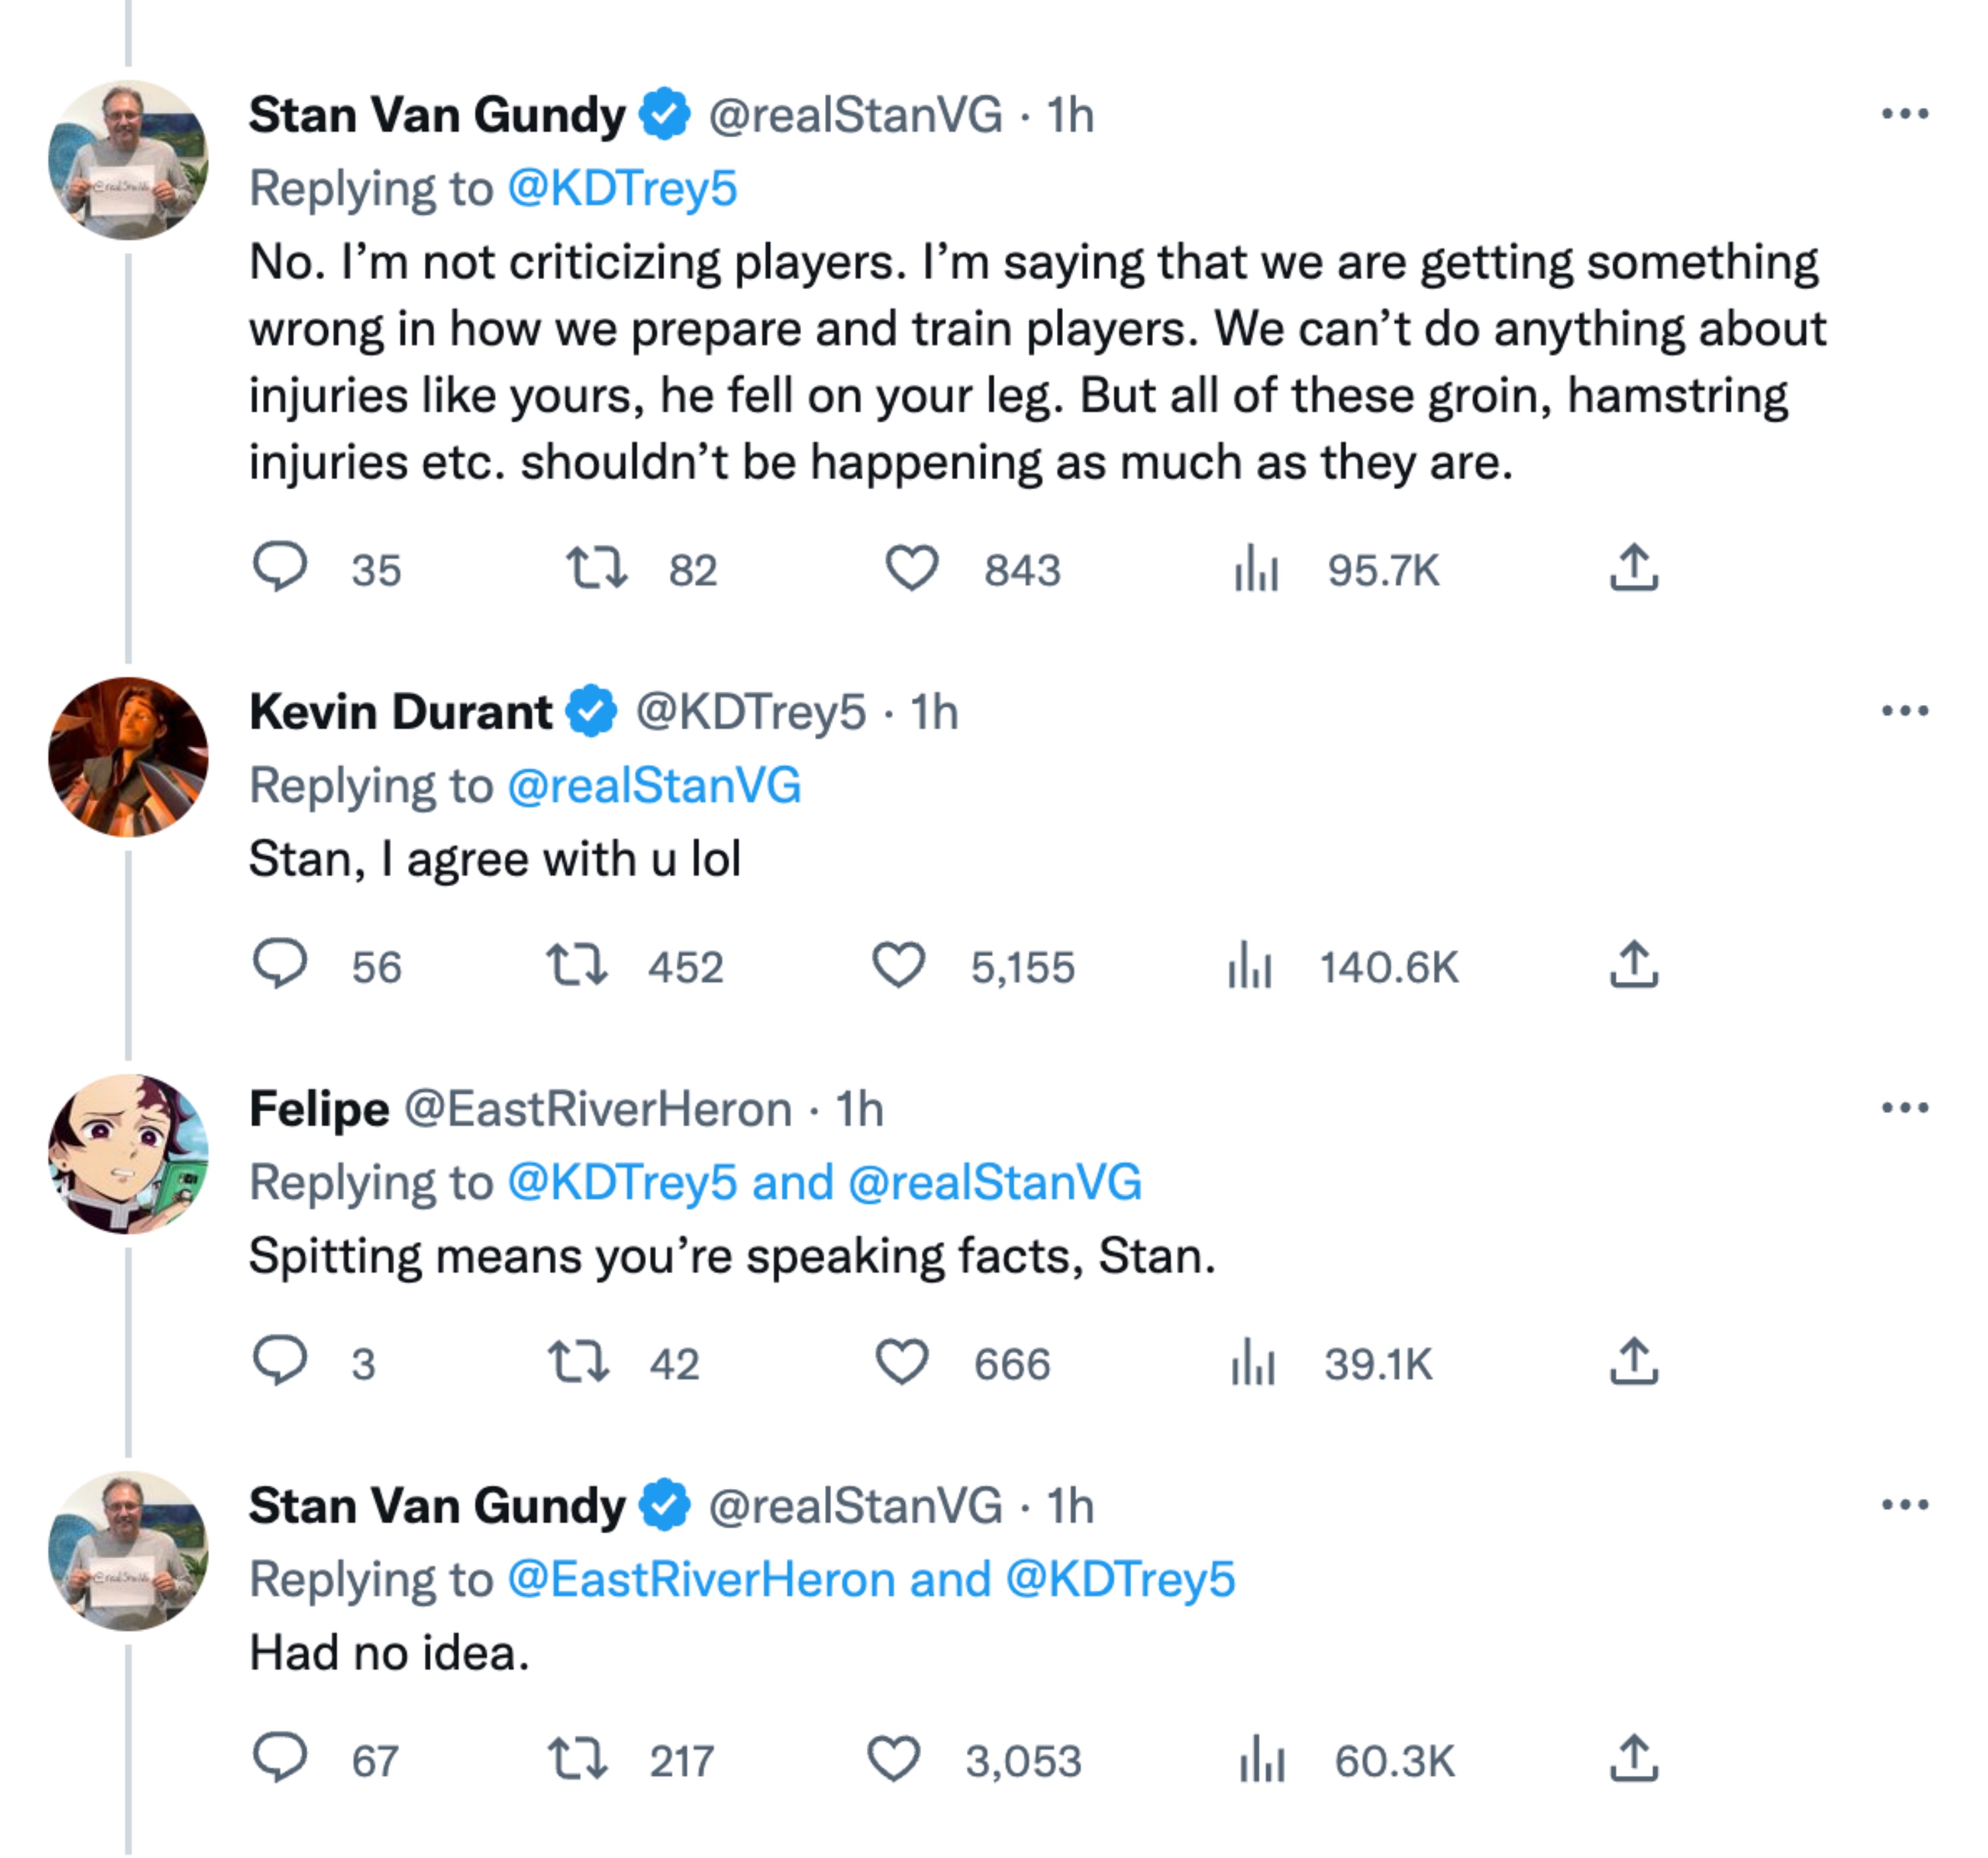The width and height of the screenshot is (1988, 1858).
Task: Retweet Kevin Durant's 'I agree' tweet
Action: (577, 965)
